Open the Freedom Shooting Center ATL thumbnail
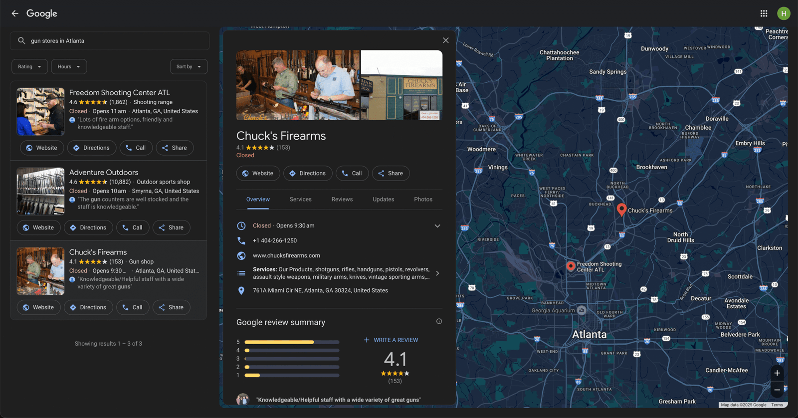The width and height of the screenshot is (798, 418). 40,112
